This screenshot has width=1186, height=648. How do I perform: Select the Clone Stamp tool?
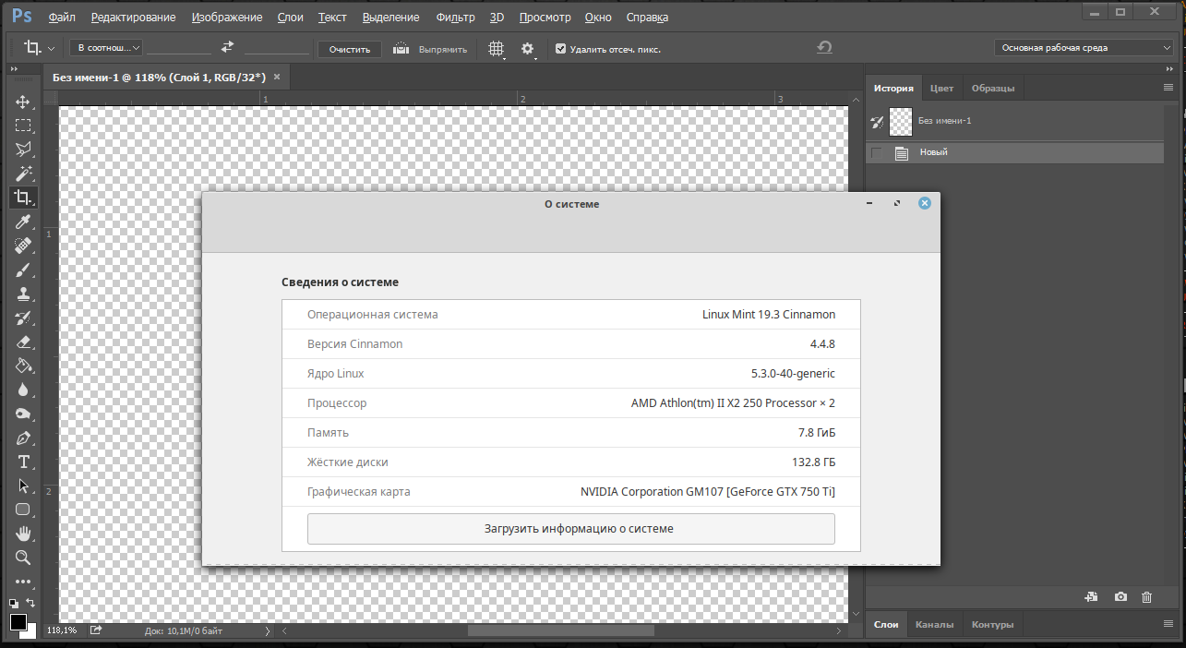(x=23, y=294)
